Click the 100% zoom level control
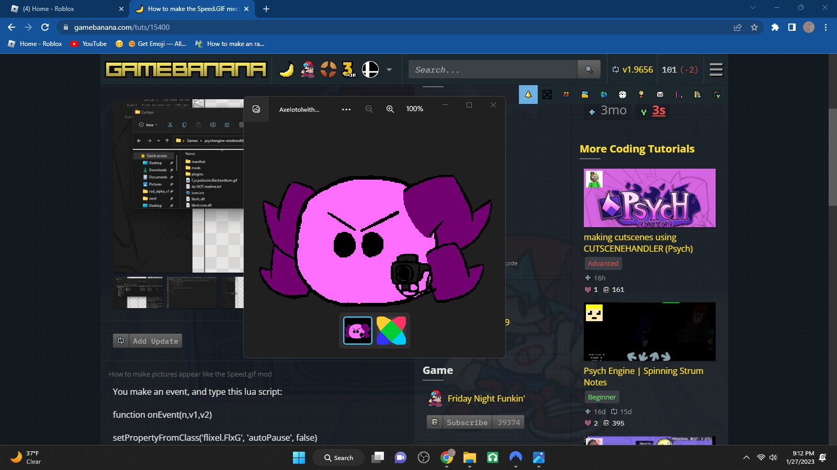 pyautogui.click(x=414, y=109)
